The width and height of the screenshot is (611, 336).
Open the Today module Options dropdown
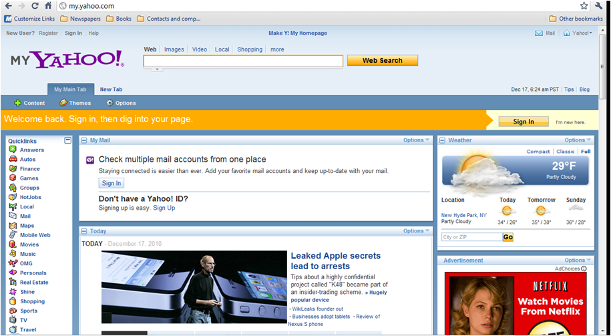(417, 231)
